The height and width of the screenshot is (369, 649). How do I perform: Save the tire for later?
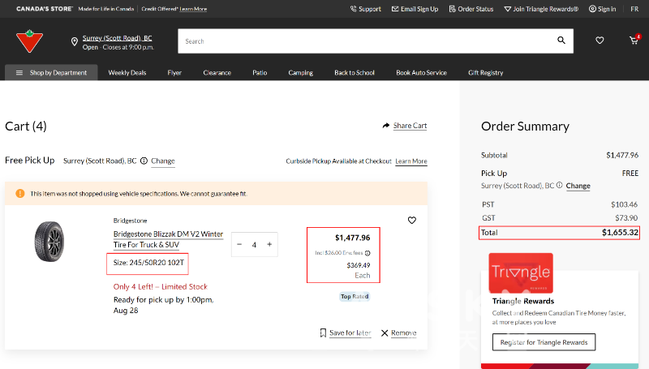click(346, 333)
